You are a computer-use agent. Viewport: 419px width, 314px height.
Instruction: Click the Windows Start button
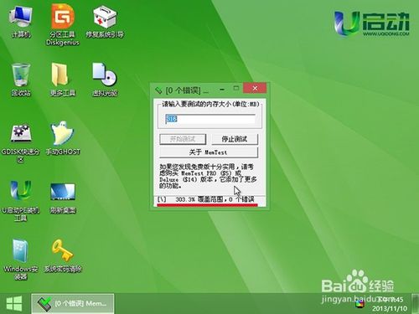[x=14, y=303]
